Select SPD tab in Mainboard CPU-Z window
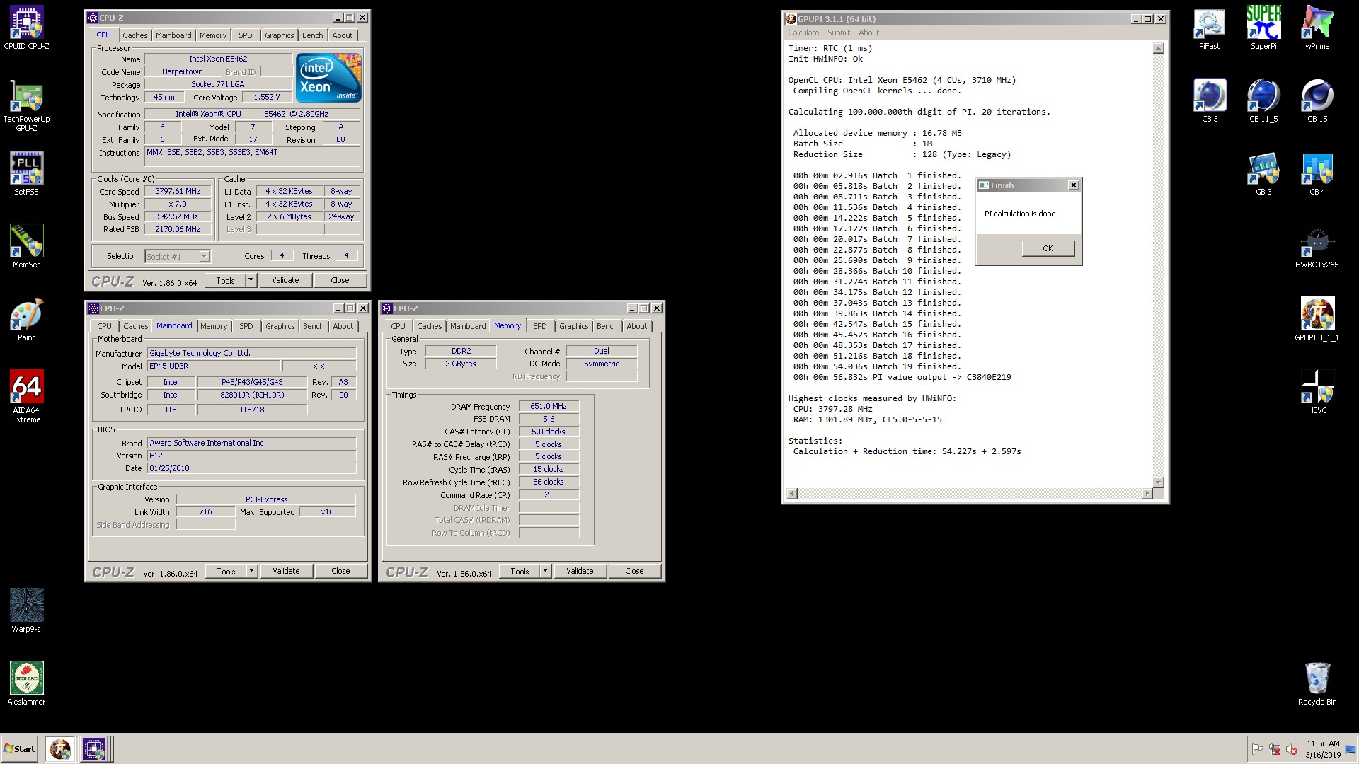The width and height of the screenshot is (1359, 764). 246,326
